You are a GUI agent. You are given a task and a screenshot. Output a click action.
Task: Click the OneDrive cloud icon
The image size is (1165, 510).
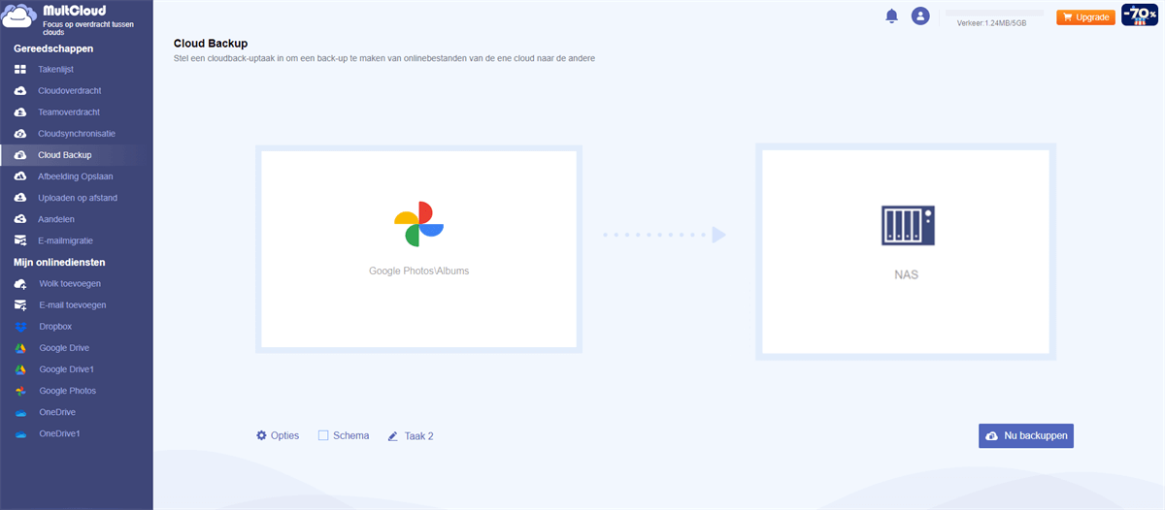tap(20, 413)
